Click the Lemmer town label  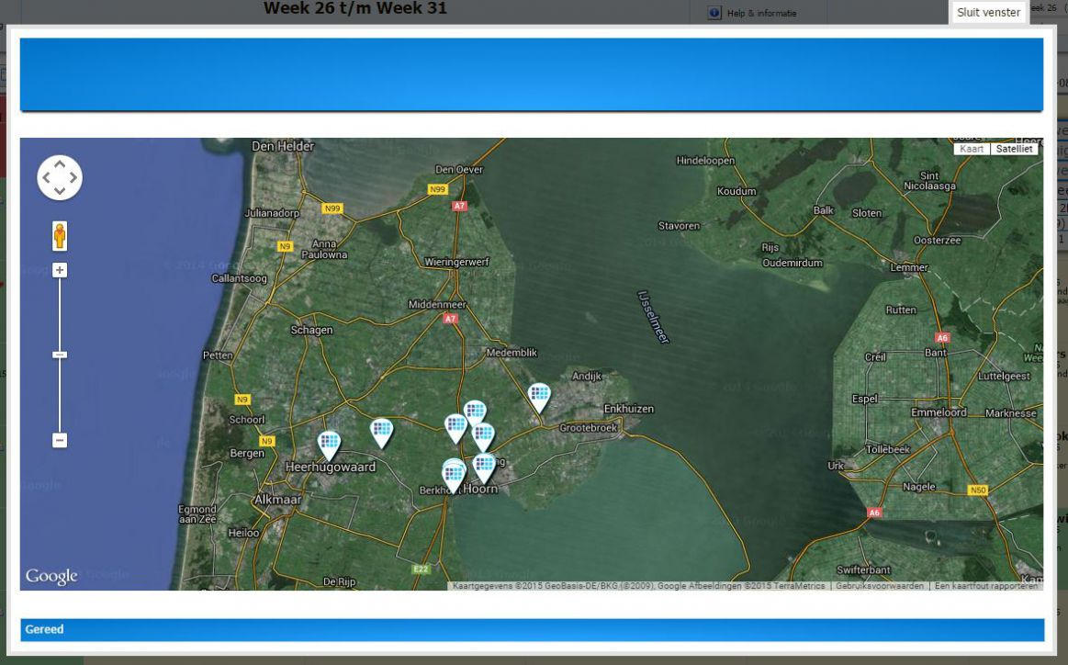point(909,267)
